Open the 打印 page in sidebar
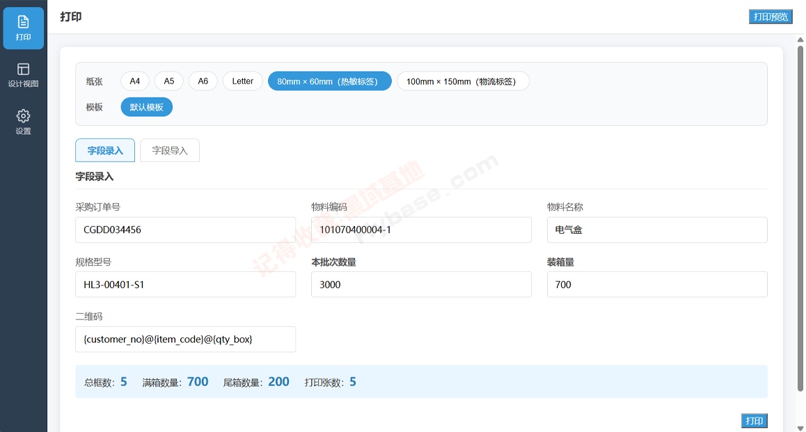This screenshot has width=806, height=432. [x=23, y=29]
